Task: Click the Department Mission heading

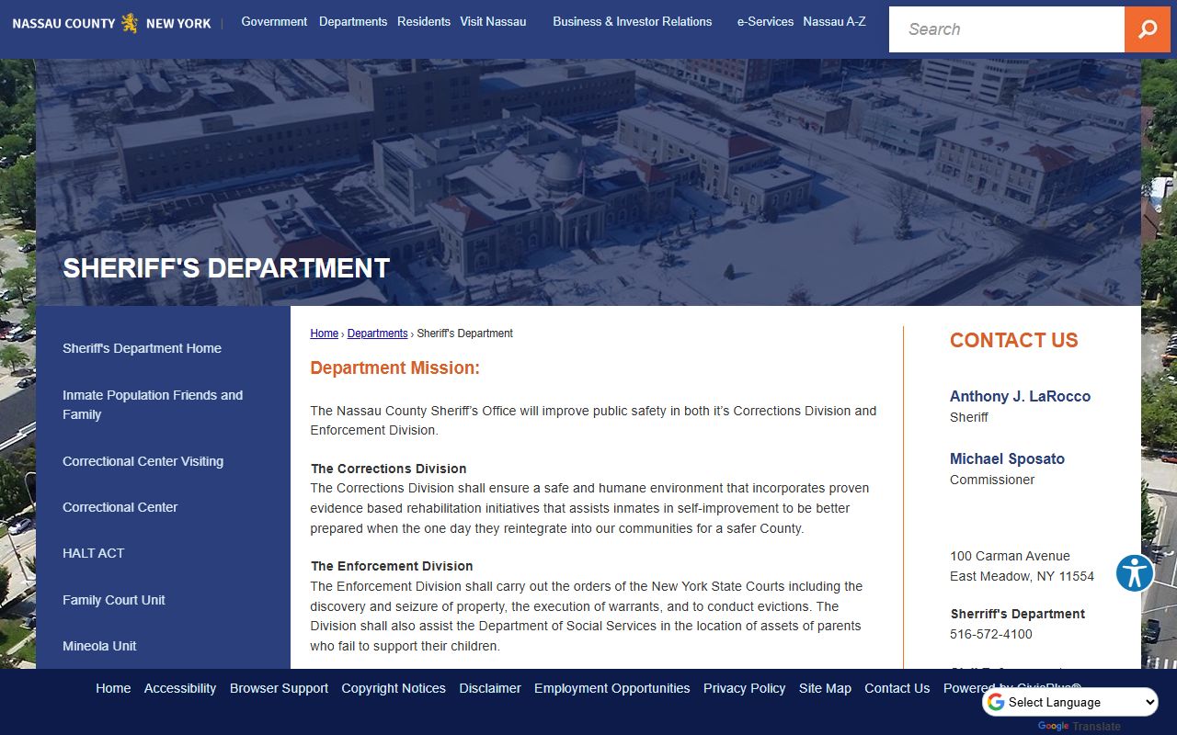Action: coord(394,368)
